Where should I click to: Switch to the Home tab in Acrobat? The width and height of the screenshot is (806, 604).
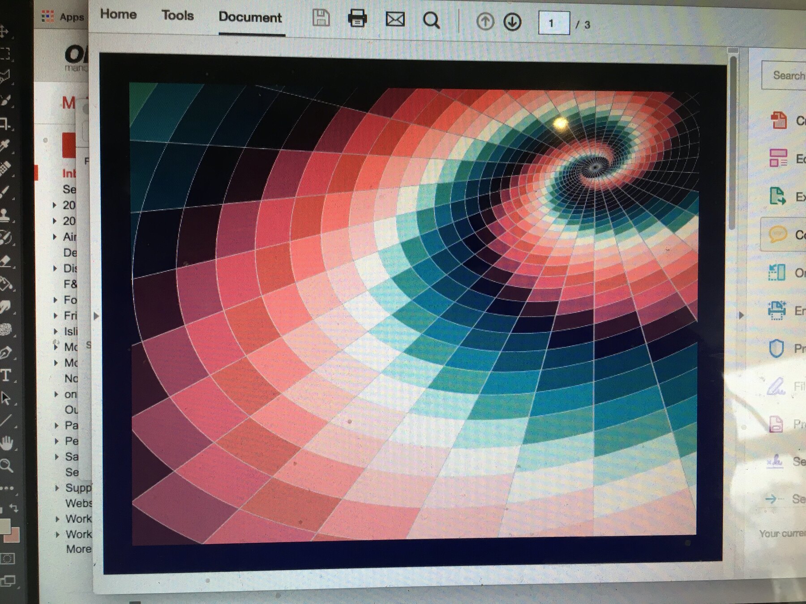click(x=118, y=14)
